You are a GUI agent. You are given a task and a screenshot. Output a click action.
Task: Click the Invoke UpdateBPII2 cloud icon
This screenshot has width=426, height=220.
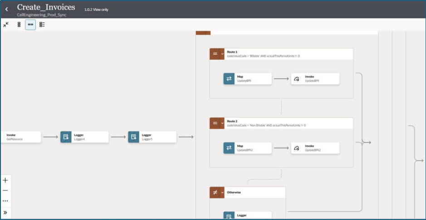point(297,148)
